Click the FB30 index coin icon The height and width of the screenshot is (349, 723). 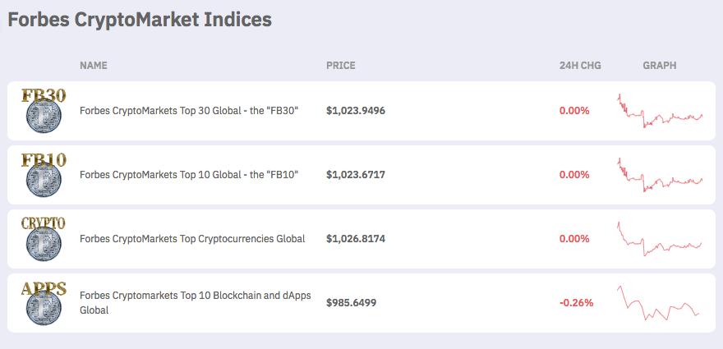pos(42,111)
